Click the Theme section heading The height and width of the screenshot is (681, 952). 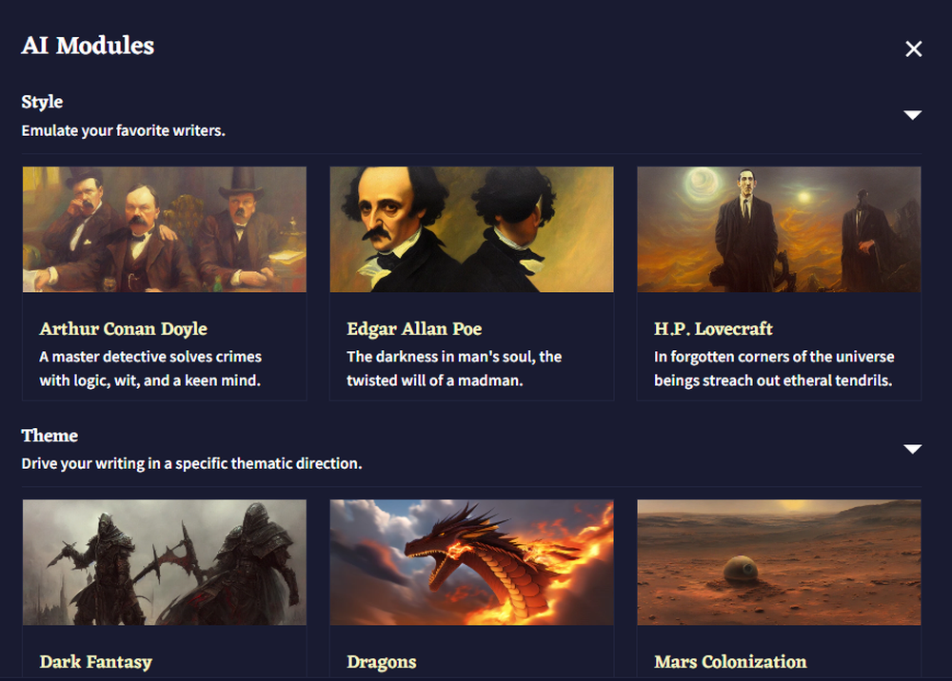point(50,436)
